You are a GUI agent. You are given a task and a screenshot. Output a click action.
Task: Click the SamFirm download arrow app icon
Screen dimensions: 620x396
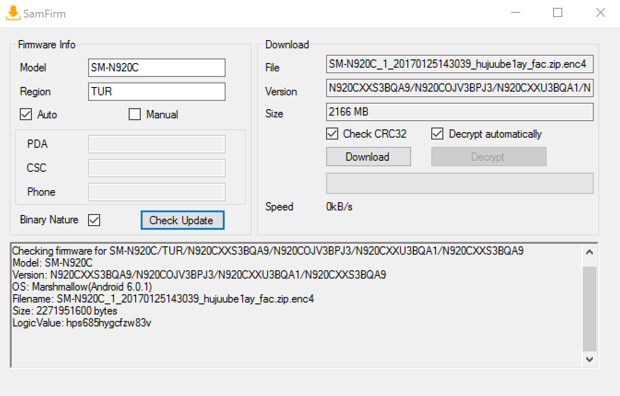pyautogui.click(x=13, y=13)
